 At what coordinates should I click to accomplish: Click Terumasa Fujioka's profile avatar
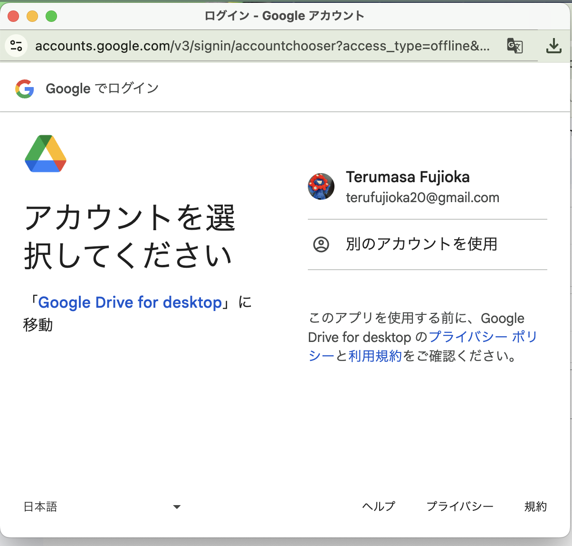point(321,186)
